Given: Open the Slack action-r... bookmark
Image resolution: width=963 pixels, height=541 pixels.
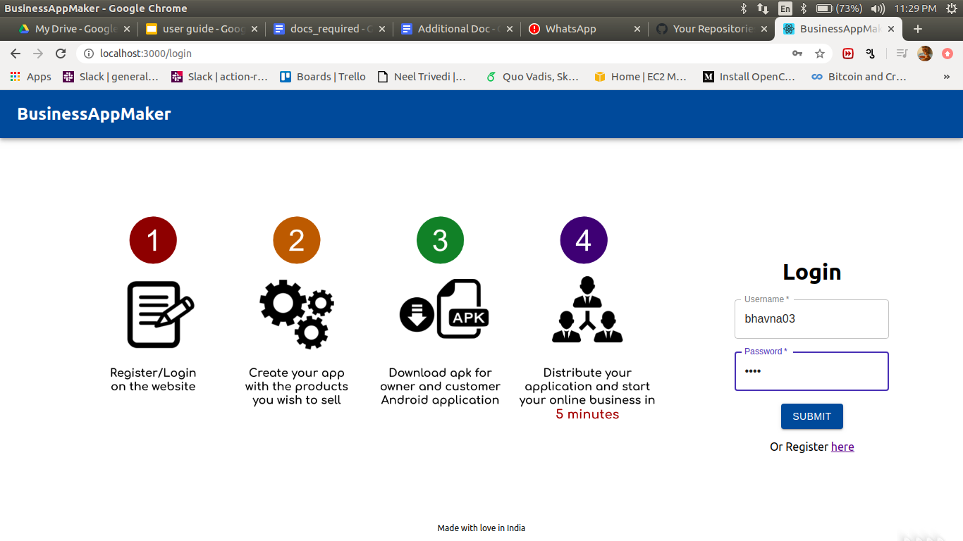Looking at the screenshot, I should [x=220, y=77].
